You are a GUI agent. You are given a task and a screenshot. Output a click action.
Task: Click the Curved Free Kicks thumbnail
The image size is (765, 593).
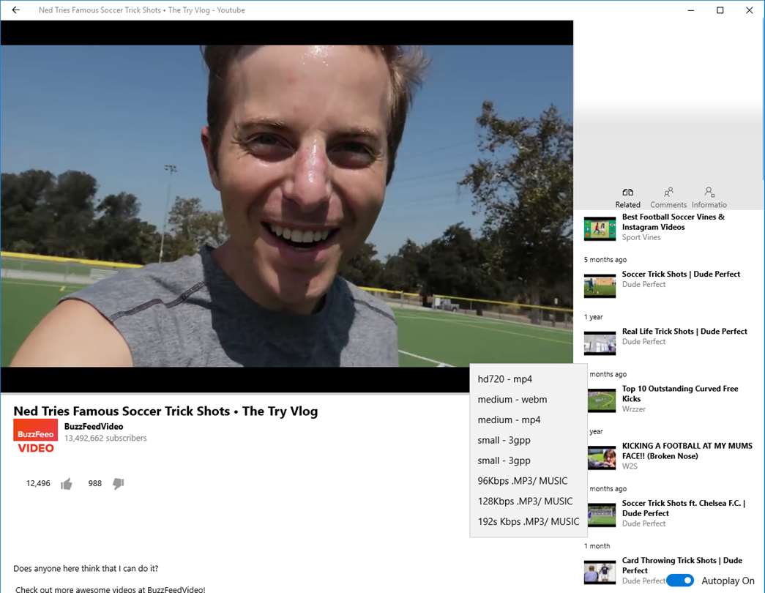pyautogui.click(x=602, y=400)
